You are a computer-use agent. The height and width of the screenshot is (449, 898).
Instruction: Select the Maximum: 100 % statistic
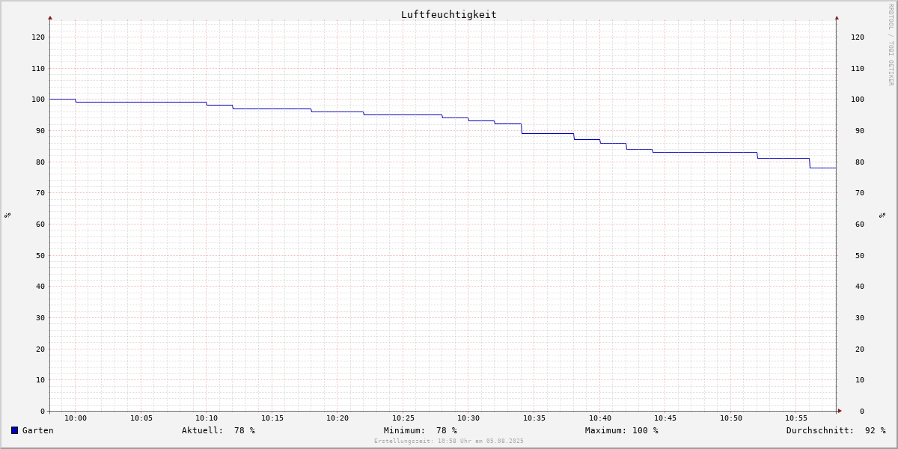(622, 430)
